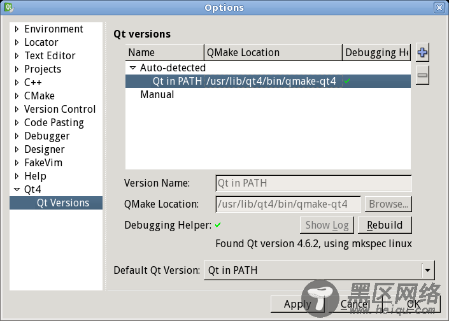
Task: Select the Locator label in sidebar
Action: point(41,43)
